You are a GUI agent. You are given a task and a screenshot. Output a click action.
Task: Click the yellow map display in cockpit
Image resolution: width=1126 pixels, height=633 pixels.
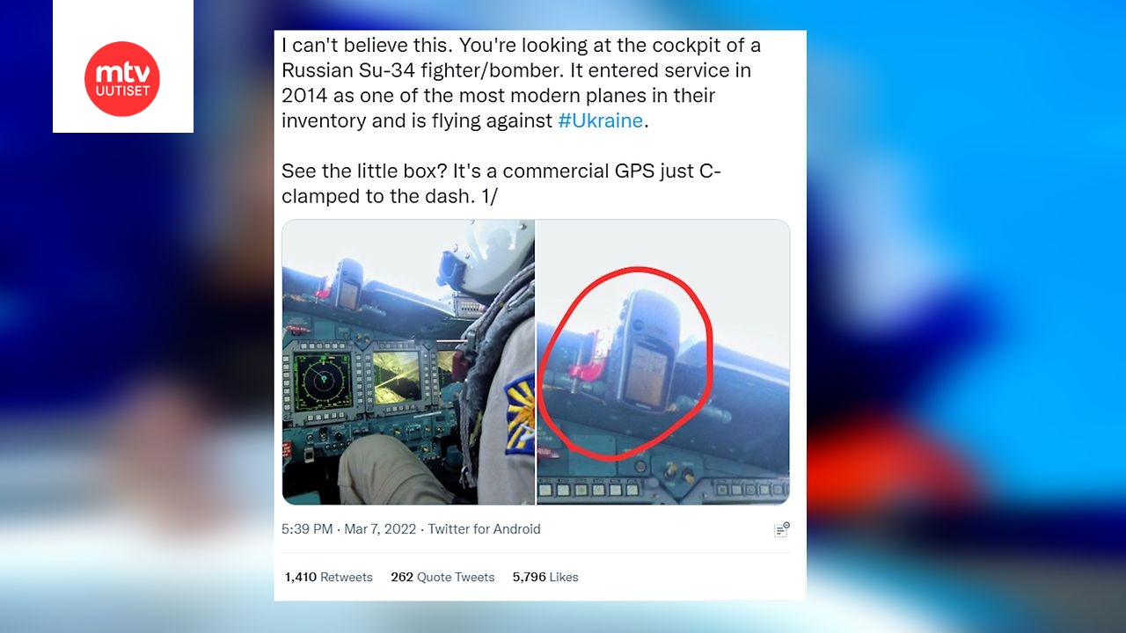tap(396, 376)
